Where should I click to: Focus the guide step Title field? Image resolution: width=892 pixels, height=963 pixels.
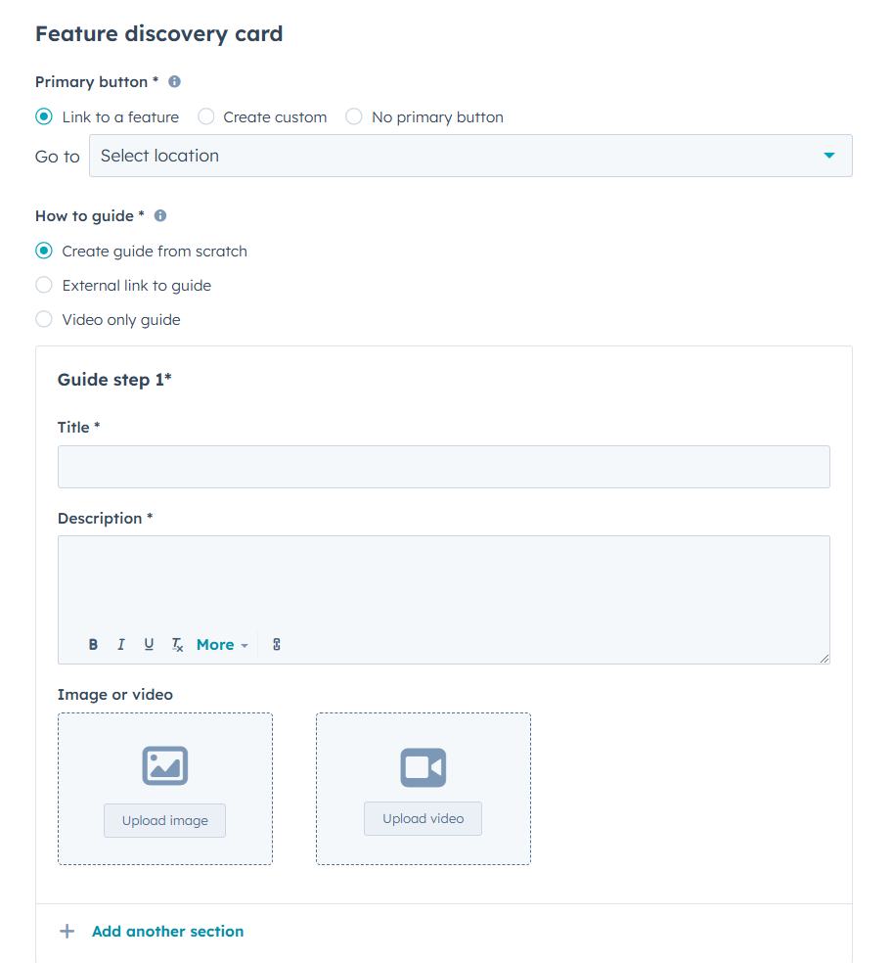(x=444, y=467)
